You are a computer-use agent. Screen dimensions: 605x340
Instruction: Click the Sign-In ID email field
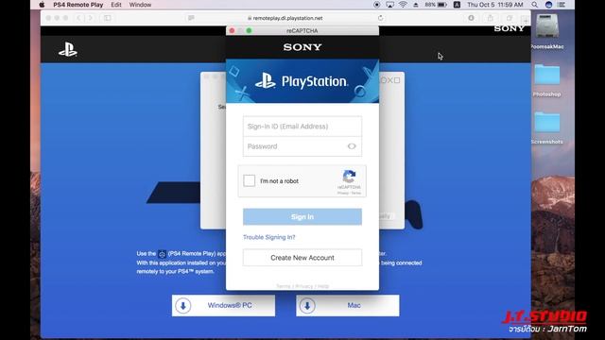(x=302, y=127)
